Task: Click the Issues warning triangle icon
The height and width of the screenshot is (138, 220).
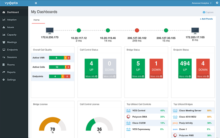Action: [4, 27]
